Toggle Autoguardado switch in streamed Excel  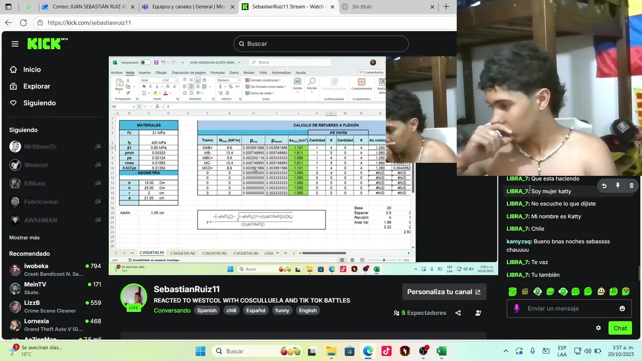145,63
